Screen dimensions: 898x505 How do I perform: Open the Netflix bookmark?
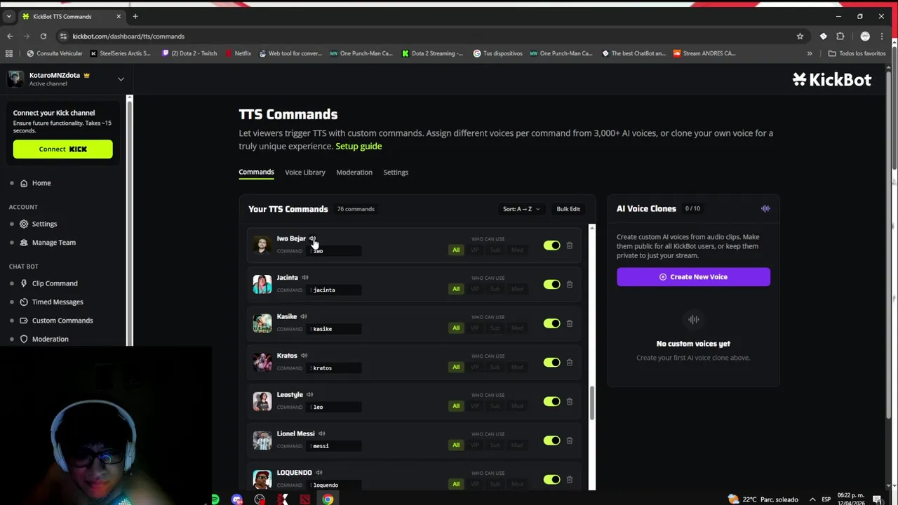[x=238, y=53]
